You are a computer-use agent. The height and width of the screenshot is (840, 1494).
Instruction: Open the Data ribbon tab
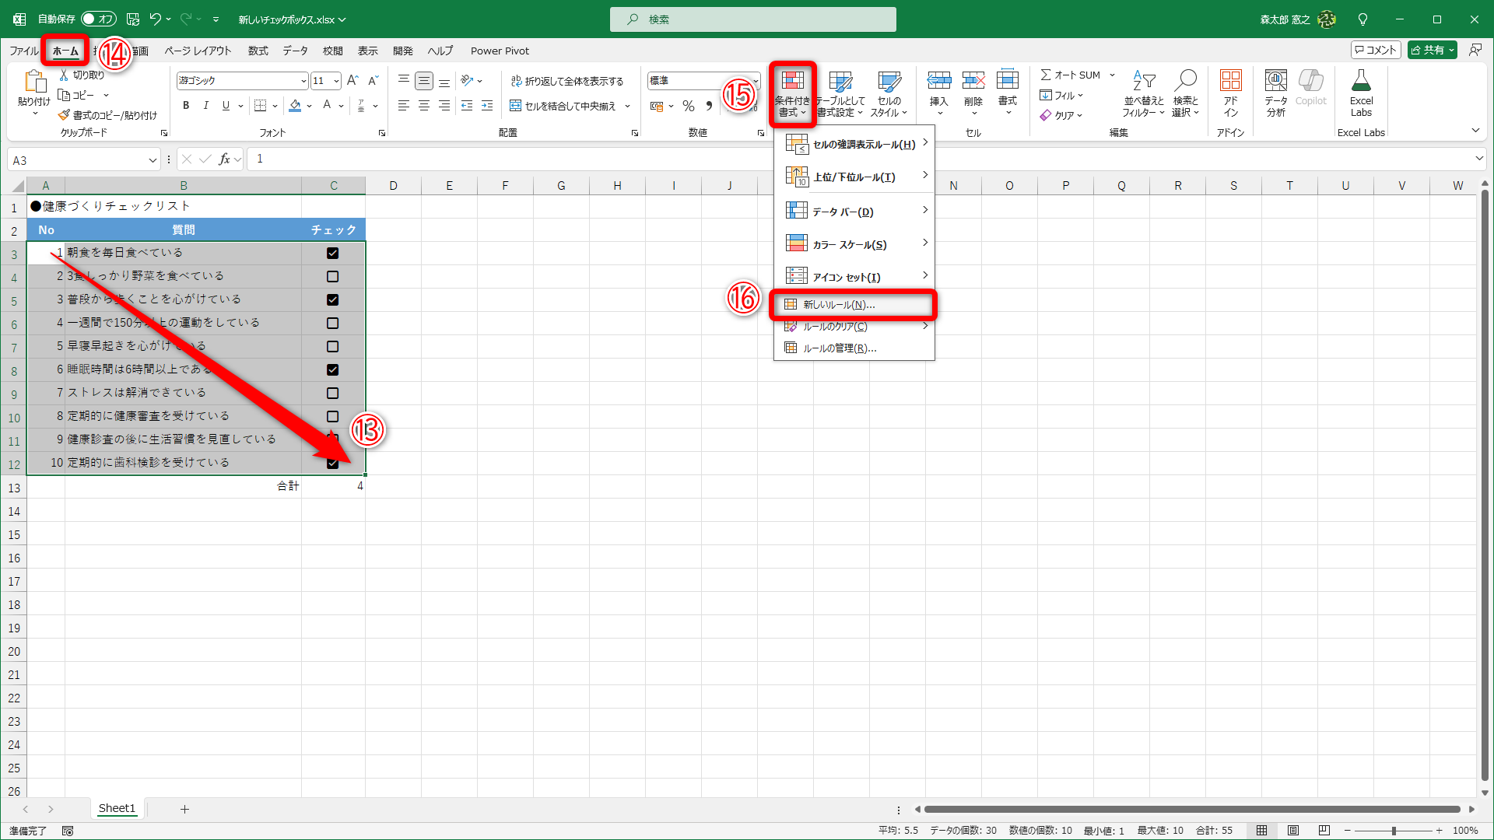pyautogui.click(x=295, y=51)
